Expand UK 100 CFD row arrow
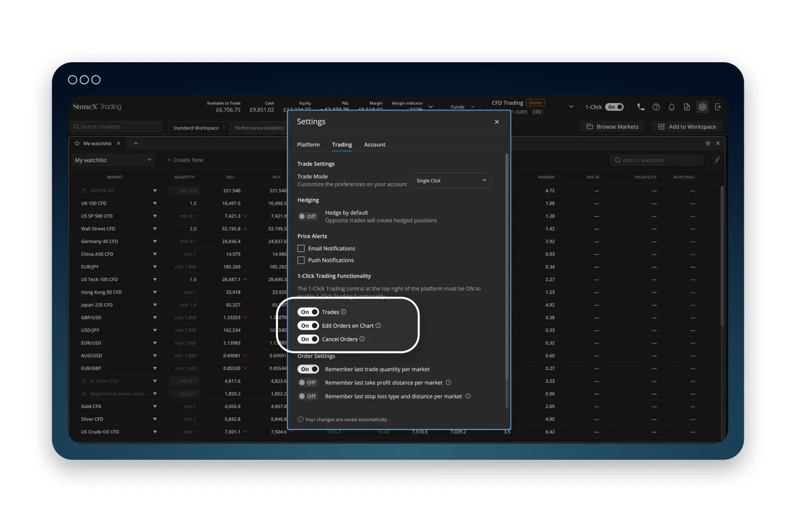 155,203
